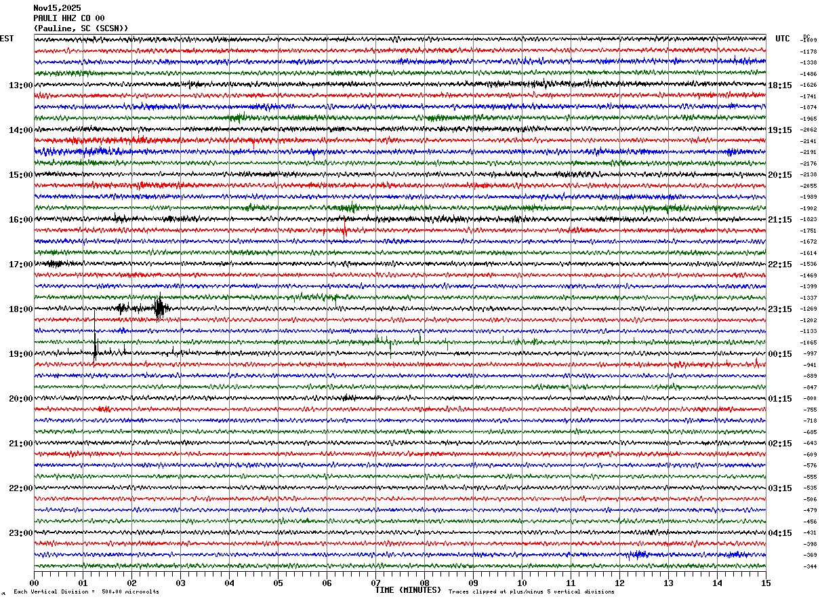Select the station code PAULI HHZ CO 00
Screen dimensions: 820x601
69,18
